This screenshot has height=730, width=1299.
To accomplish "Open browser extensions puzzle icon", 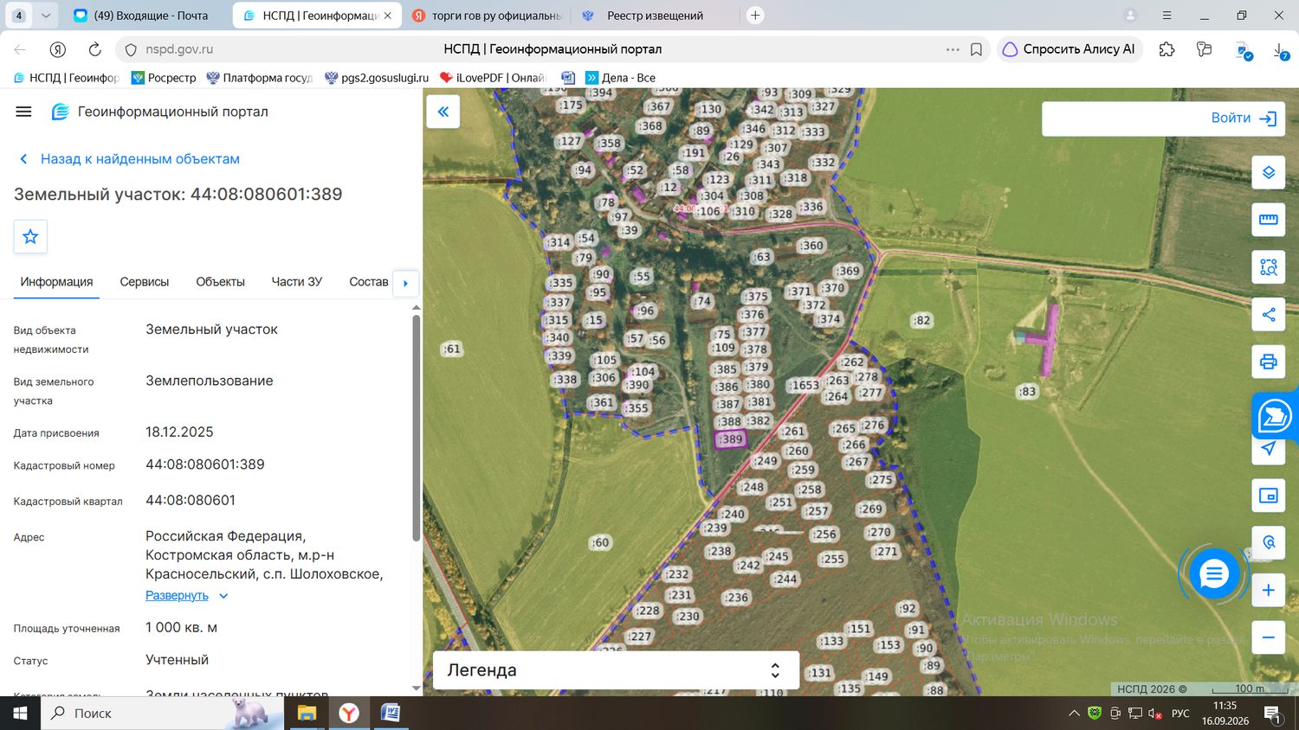I will 1167,49.
